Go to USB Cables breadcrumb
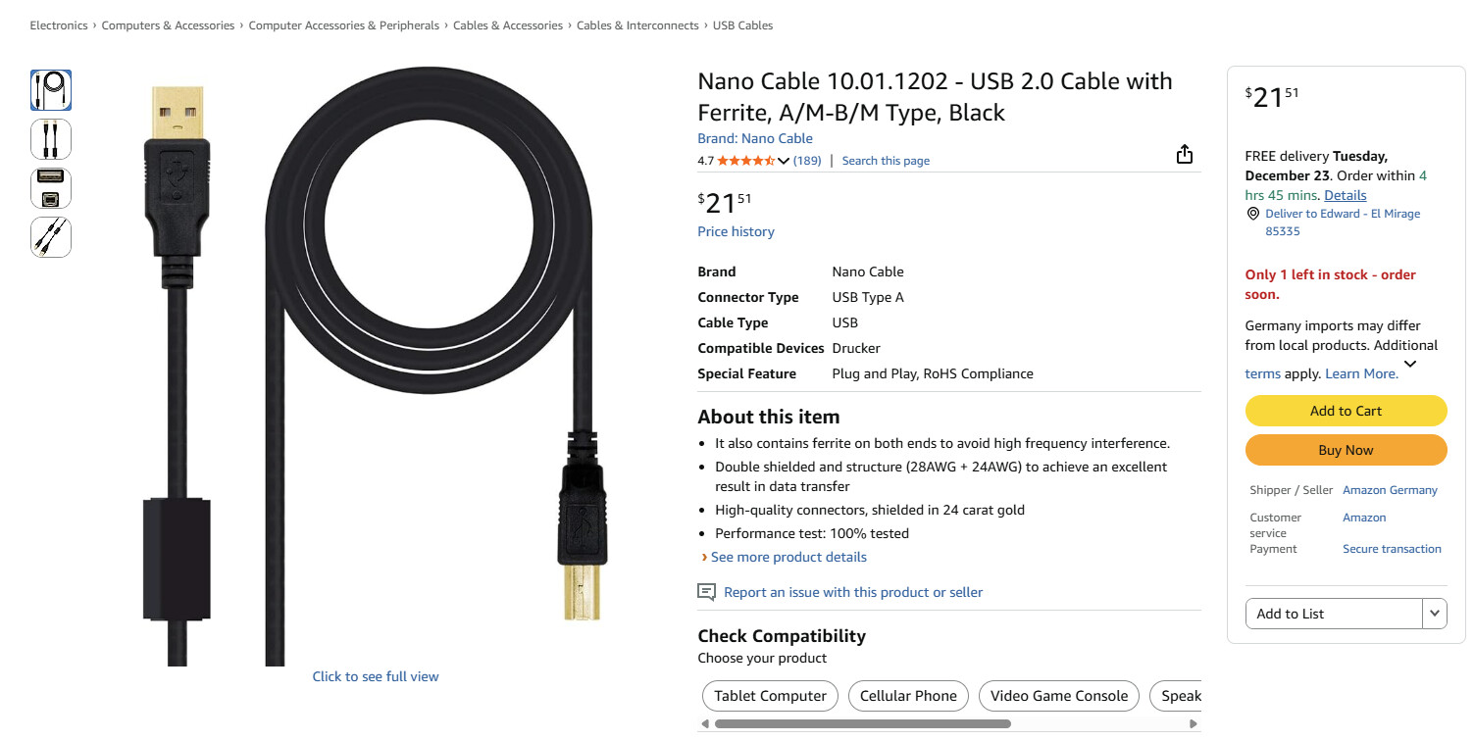Viewport: 1474px width, 741px height. coord(742,25)
